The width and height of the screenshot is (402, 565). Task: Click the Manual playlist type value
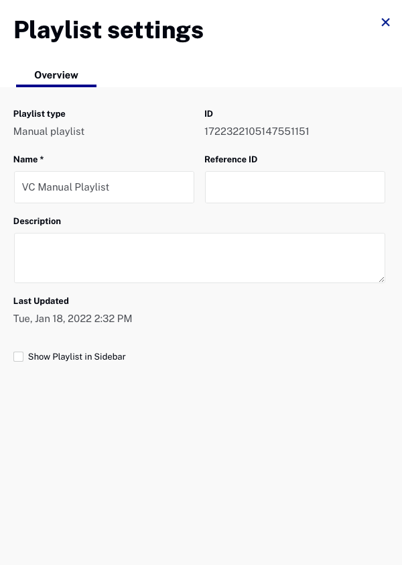click(x=49, y=131)
